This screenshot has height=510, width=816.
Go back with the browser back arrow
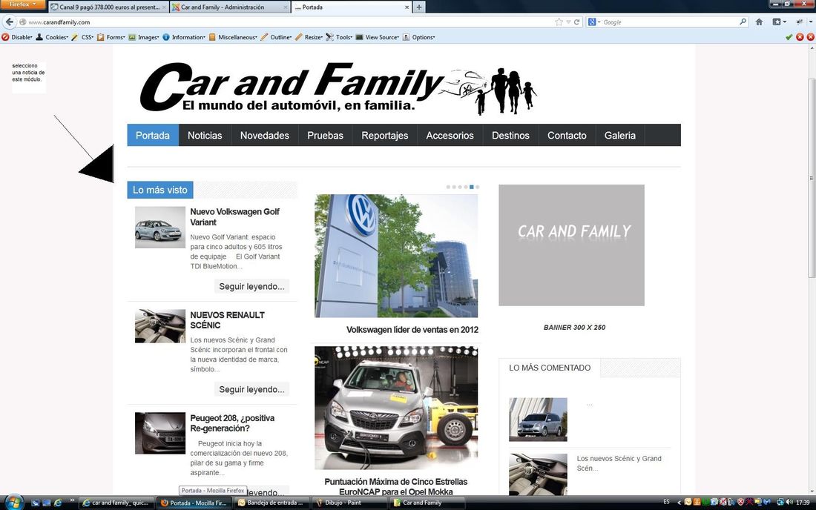(10, 21)
